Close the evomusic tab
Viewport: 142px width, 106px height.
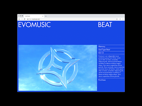[x=43, y=16]
